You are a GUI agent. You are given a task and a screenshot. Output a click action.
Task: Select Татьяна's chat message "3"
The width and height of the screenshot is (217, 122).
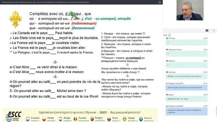tap(186, 42)
